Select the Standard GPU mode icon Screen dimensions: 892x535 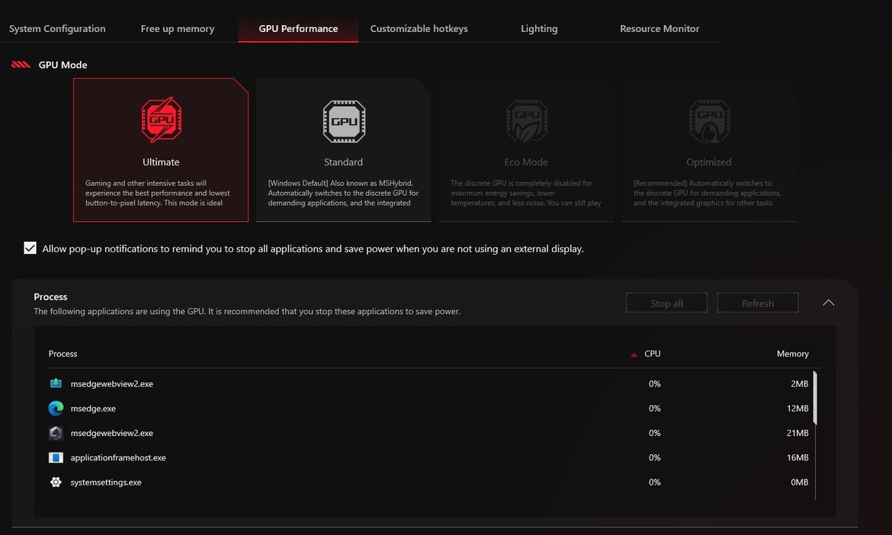click(x=344, y=121)
